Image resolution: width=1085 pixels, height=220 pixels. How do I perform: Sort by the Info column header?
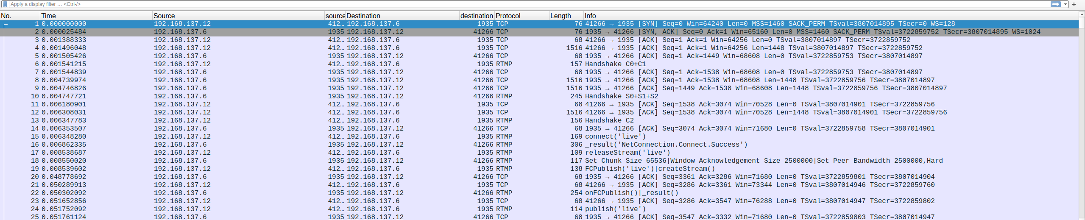coord(831,16)
